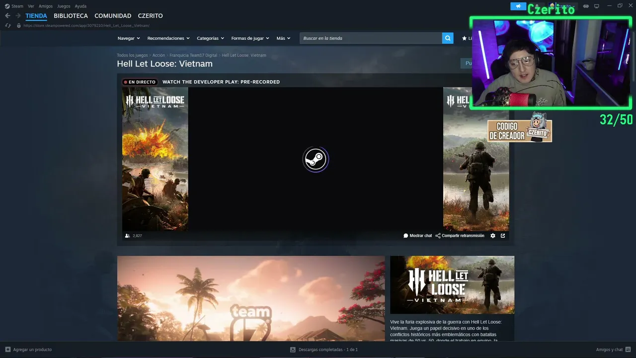Screen dimensions: 636x358
Task: Click the Hell Let Loose: Vietnam breadcrumb
Action: [244, 55]
